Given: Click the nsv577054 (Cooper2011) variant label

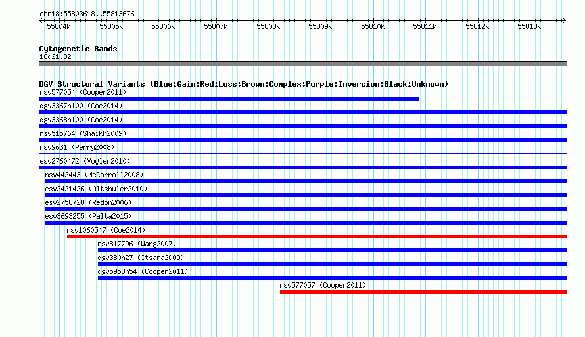Looking at the screenshot, I should (83, 92).
